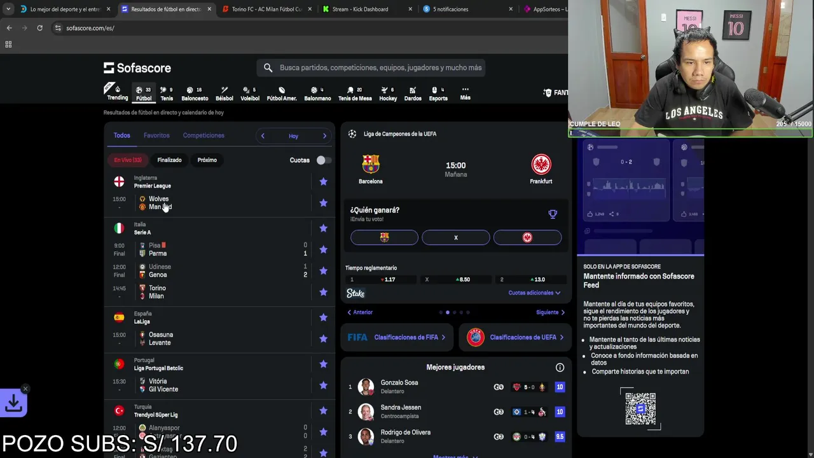Click the Frankfurt team crest
The height and width of the screenshot is (458, 814).
(541, 165)
